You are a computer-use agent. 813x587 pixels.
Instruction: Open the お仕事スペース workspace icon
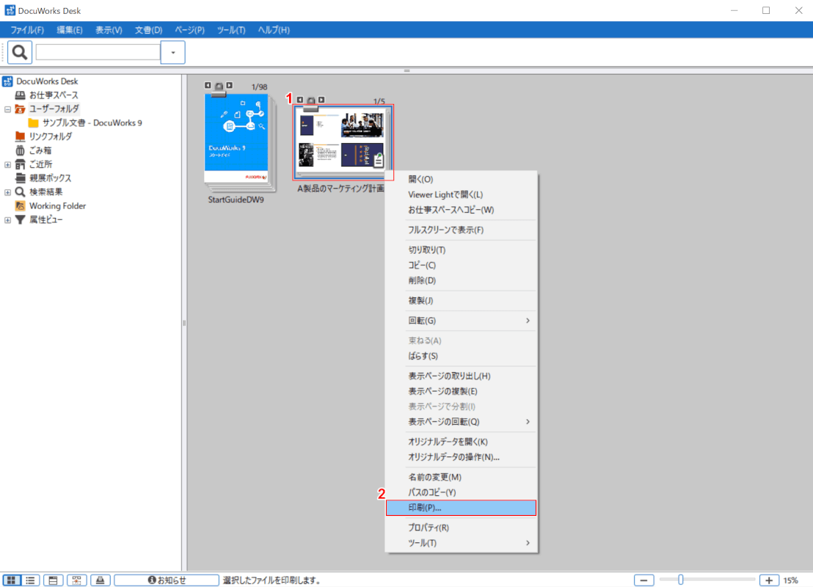coord(21,95)
